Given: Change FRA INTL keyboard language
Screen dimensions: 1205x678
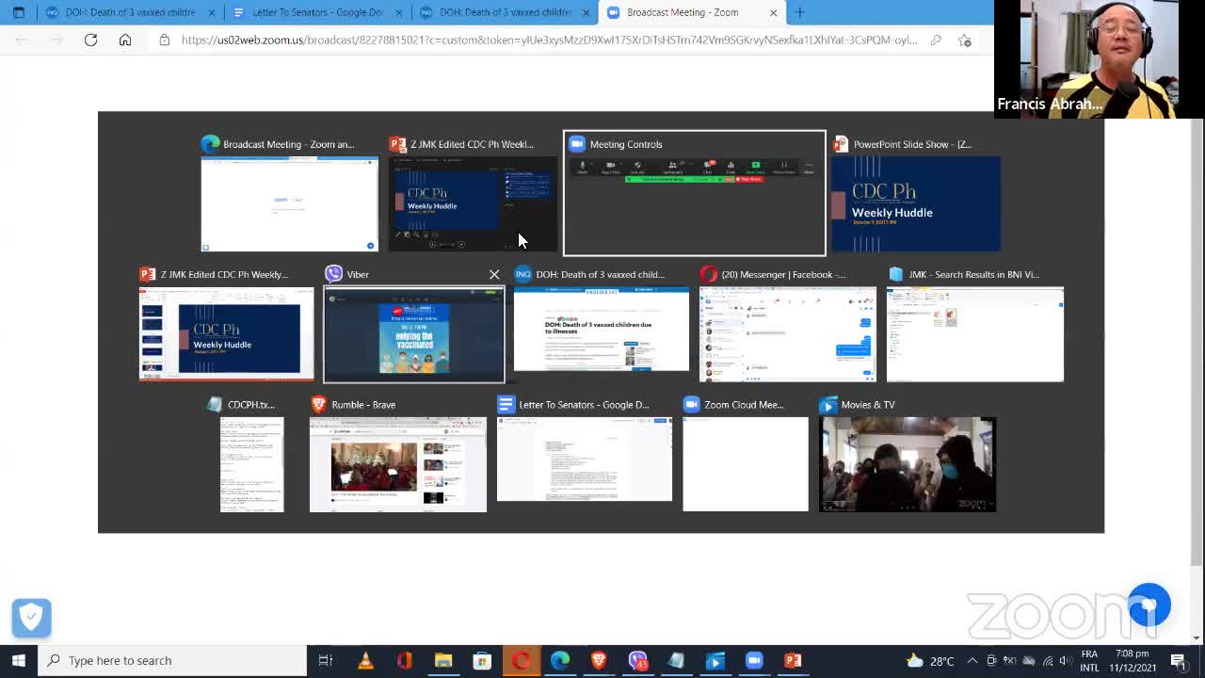Looking at the screenshot, I should (x=1089, y=660).
